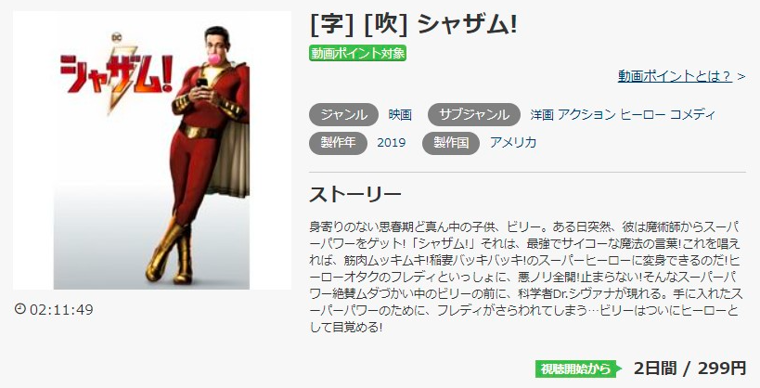Select the 製作国 label pill

point(451,143)
